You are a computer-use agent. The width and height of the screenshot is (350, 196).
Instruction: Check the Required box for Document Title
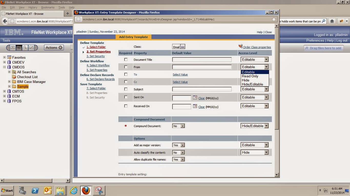click(126, 59)
